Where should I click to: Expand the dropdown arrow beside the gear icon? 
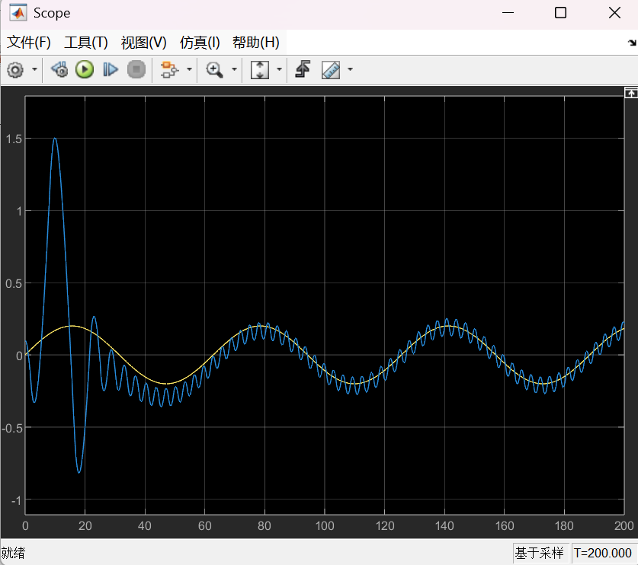pyautogui.click(x=35, y=70)
